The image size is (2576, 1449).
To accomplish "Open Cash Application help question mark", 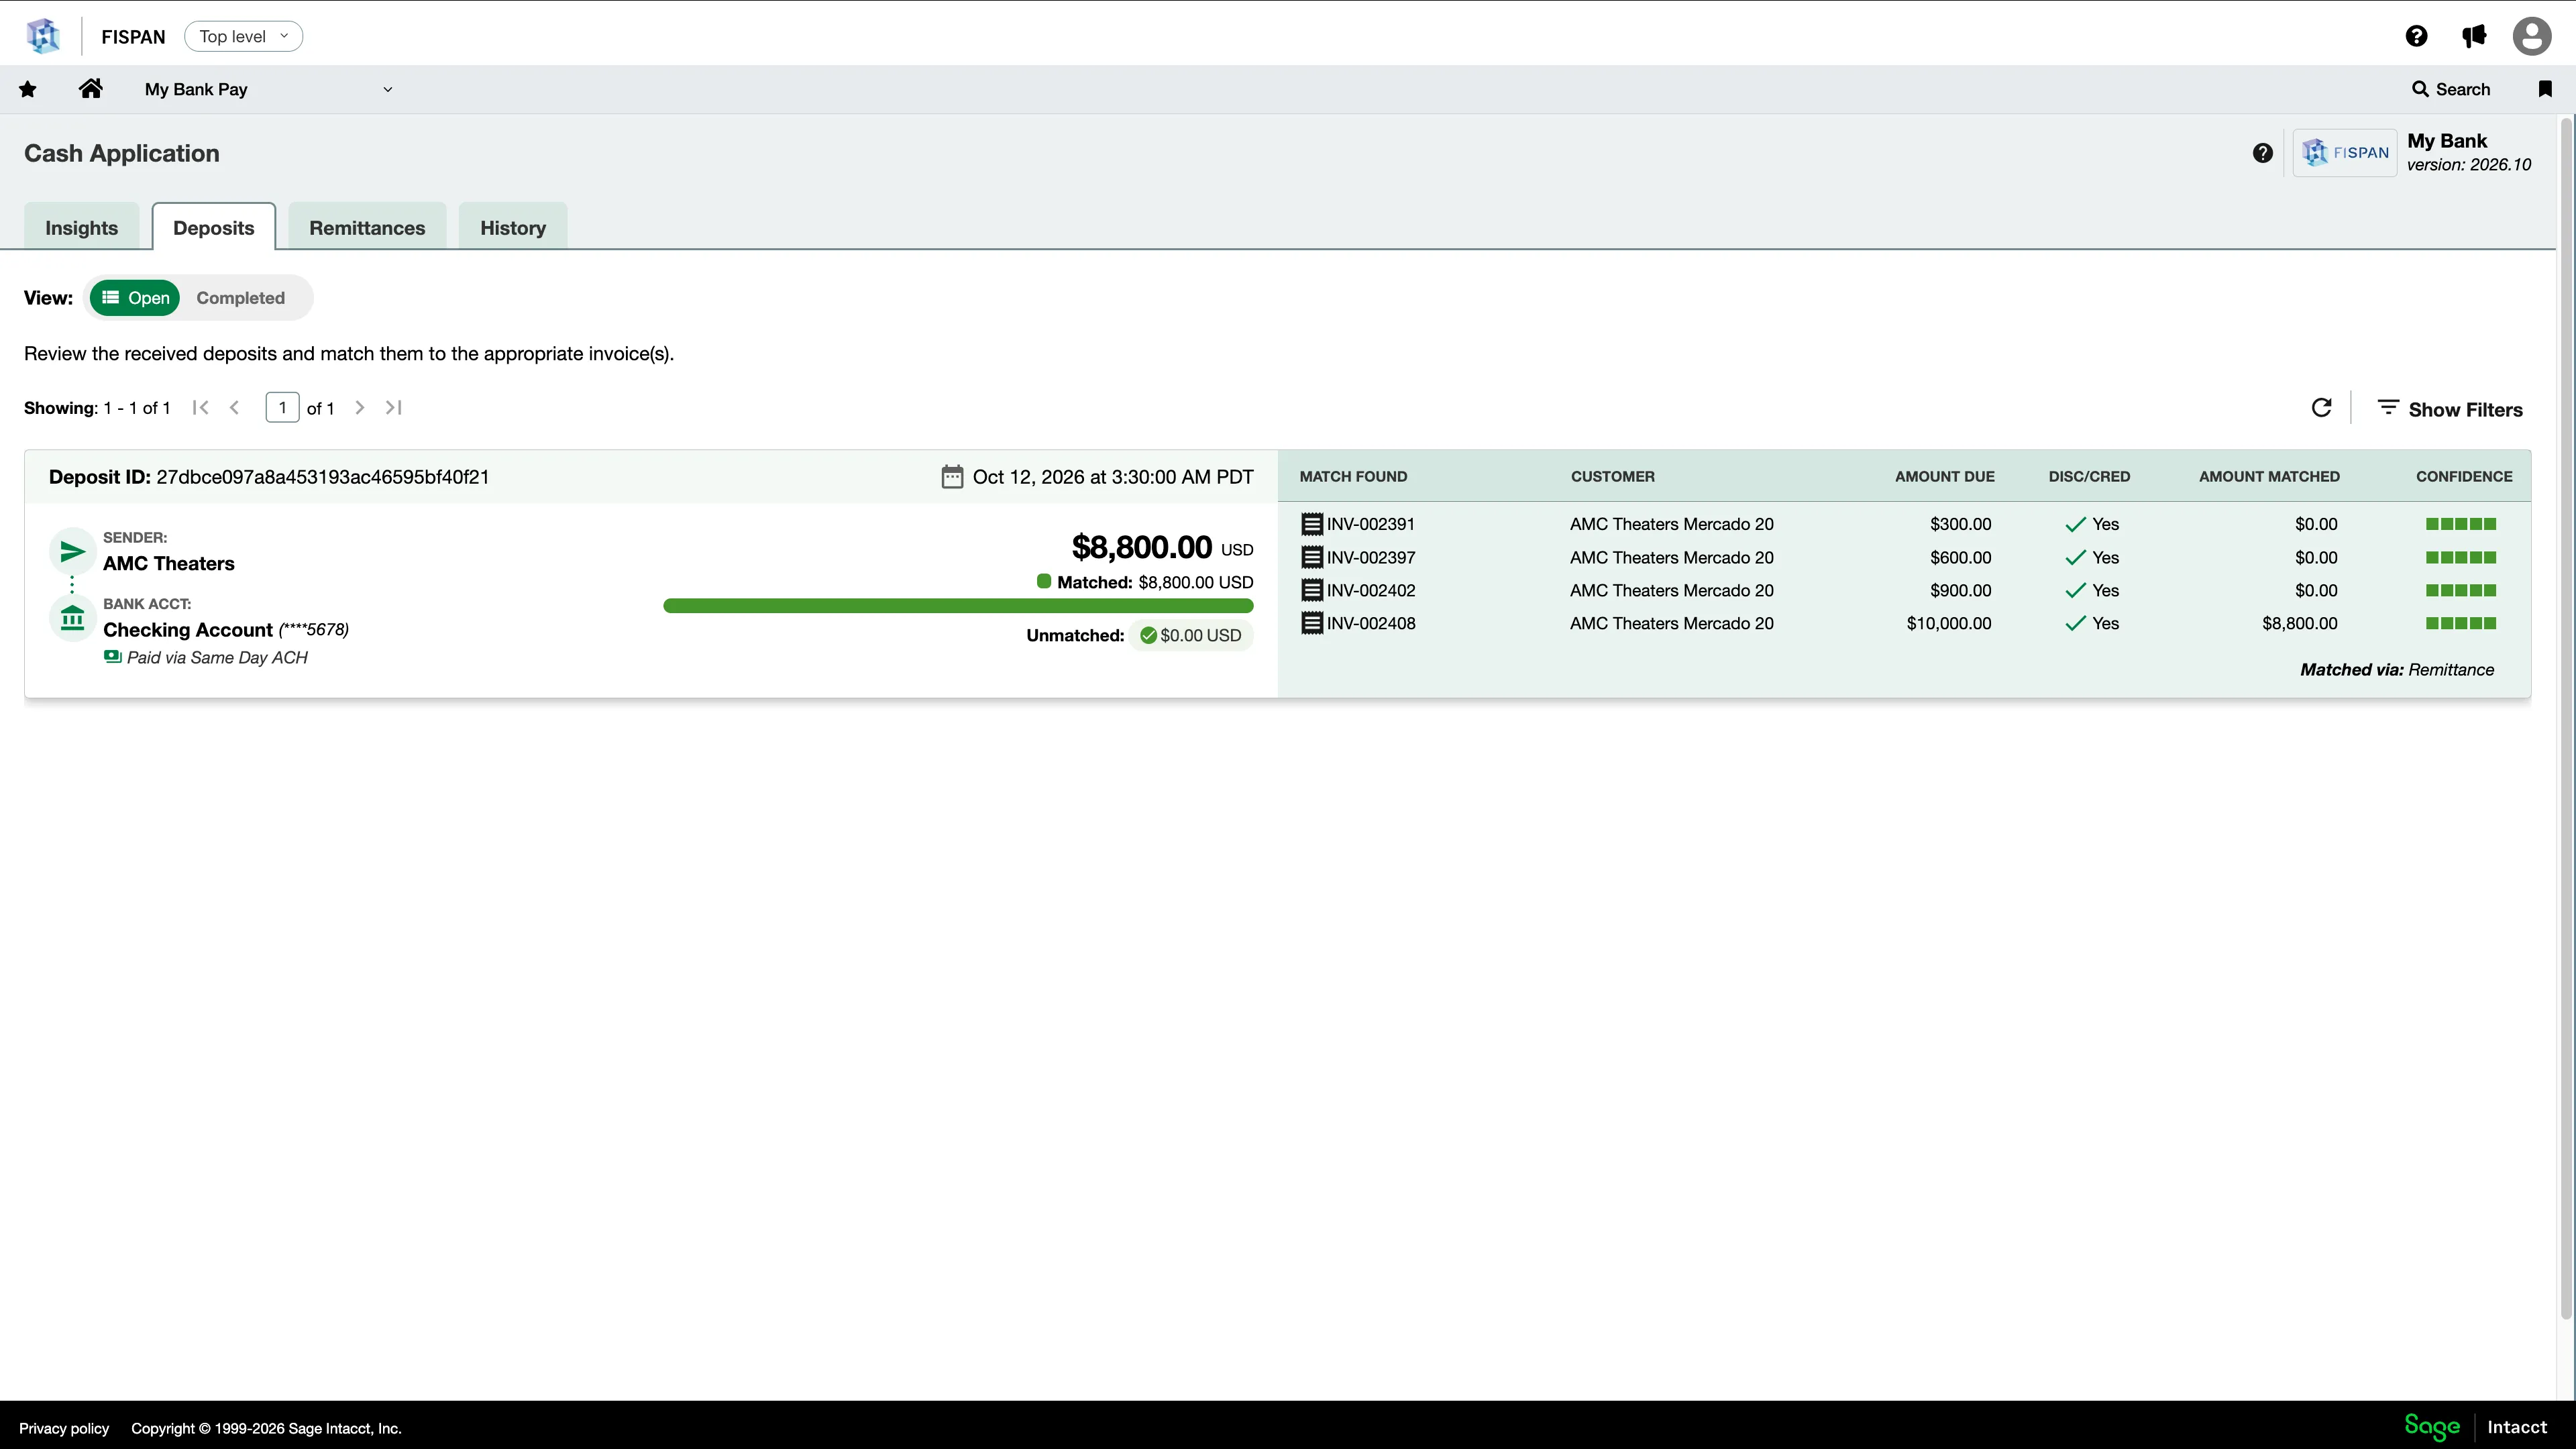I will pyautogui.click(x=2263, y=153).
